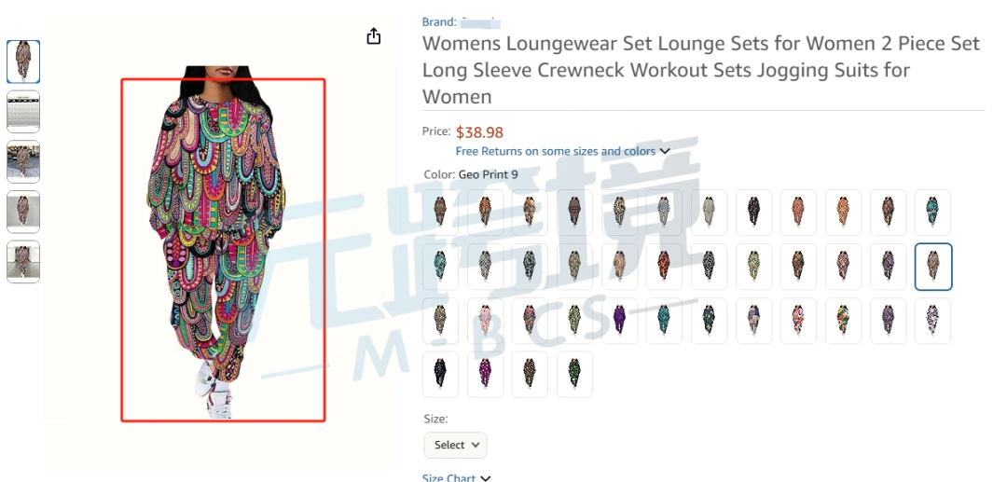This screenshot has height=482, width=1007.
Task: Show the last thumbnail in left strip
Action: [x=23, y=262]
